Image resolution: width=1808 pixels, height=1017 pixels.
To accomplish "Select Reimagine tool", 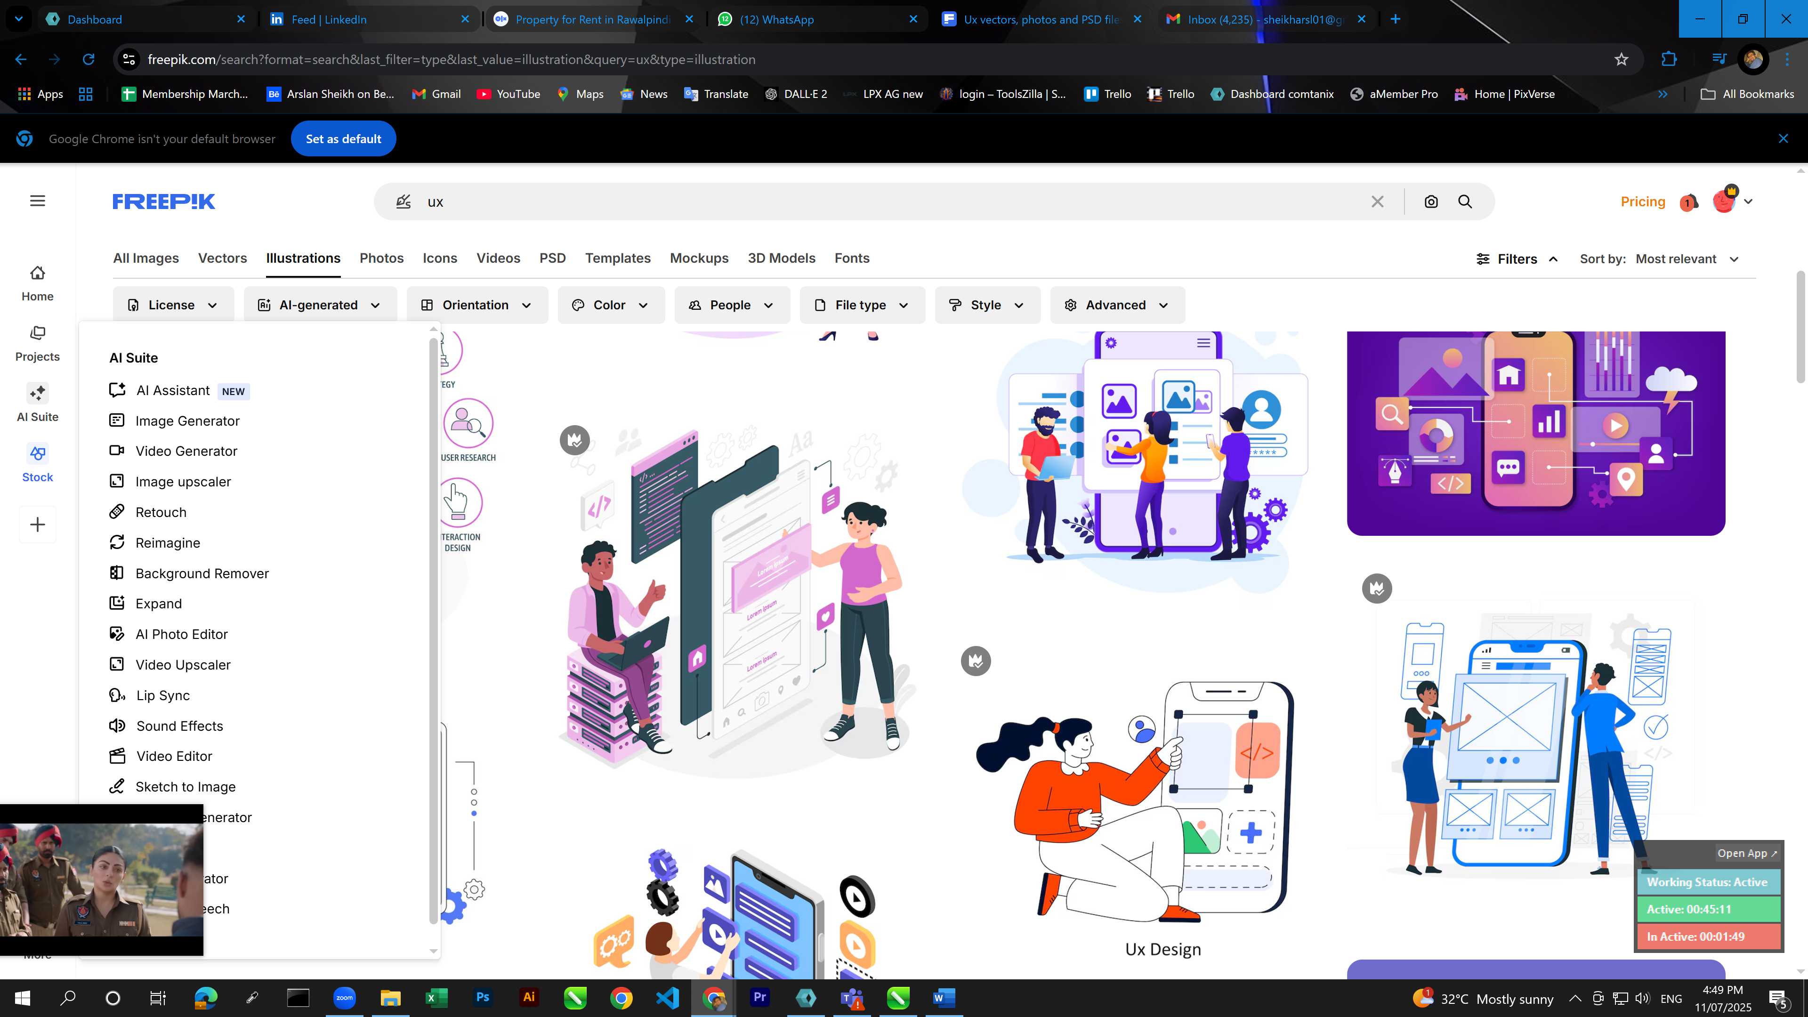I will point(154,542).
